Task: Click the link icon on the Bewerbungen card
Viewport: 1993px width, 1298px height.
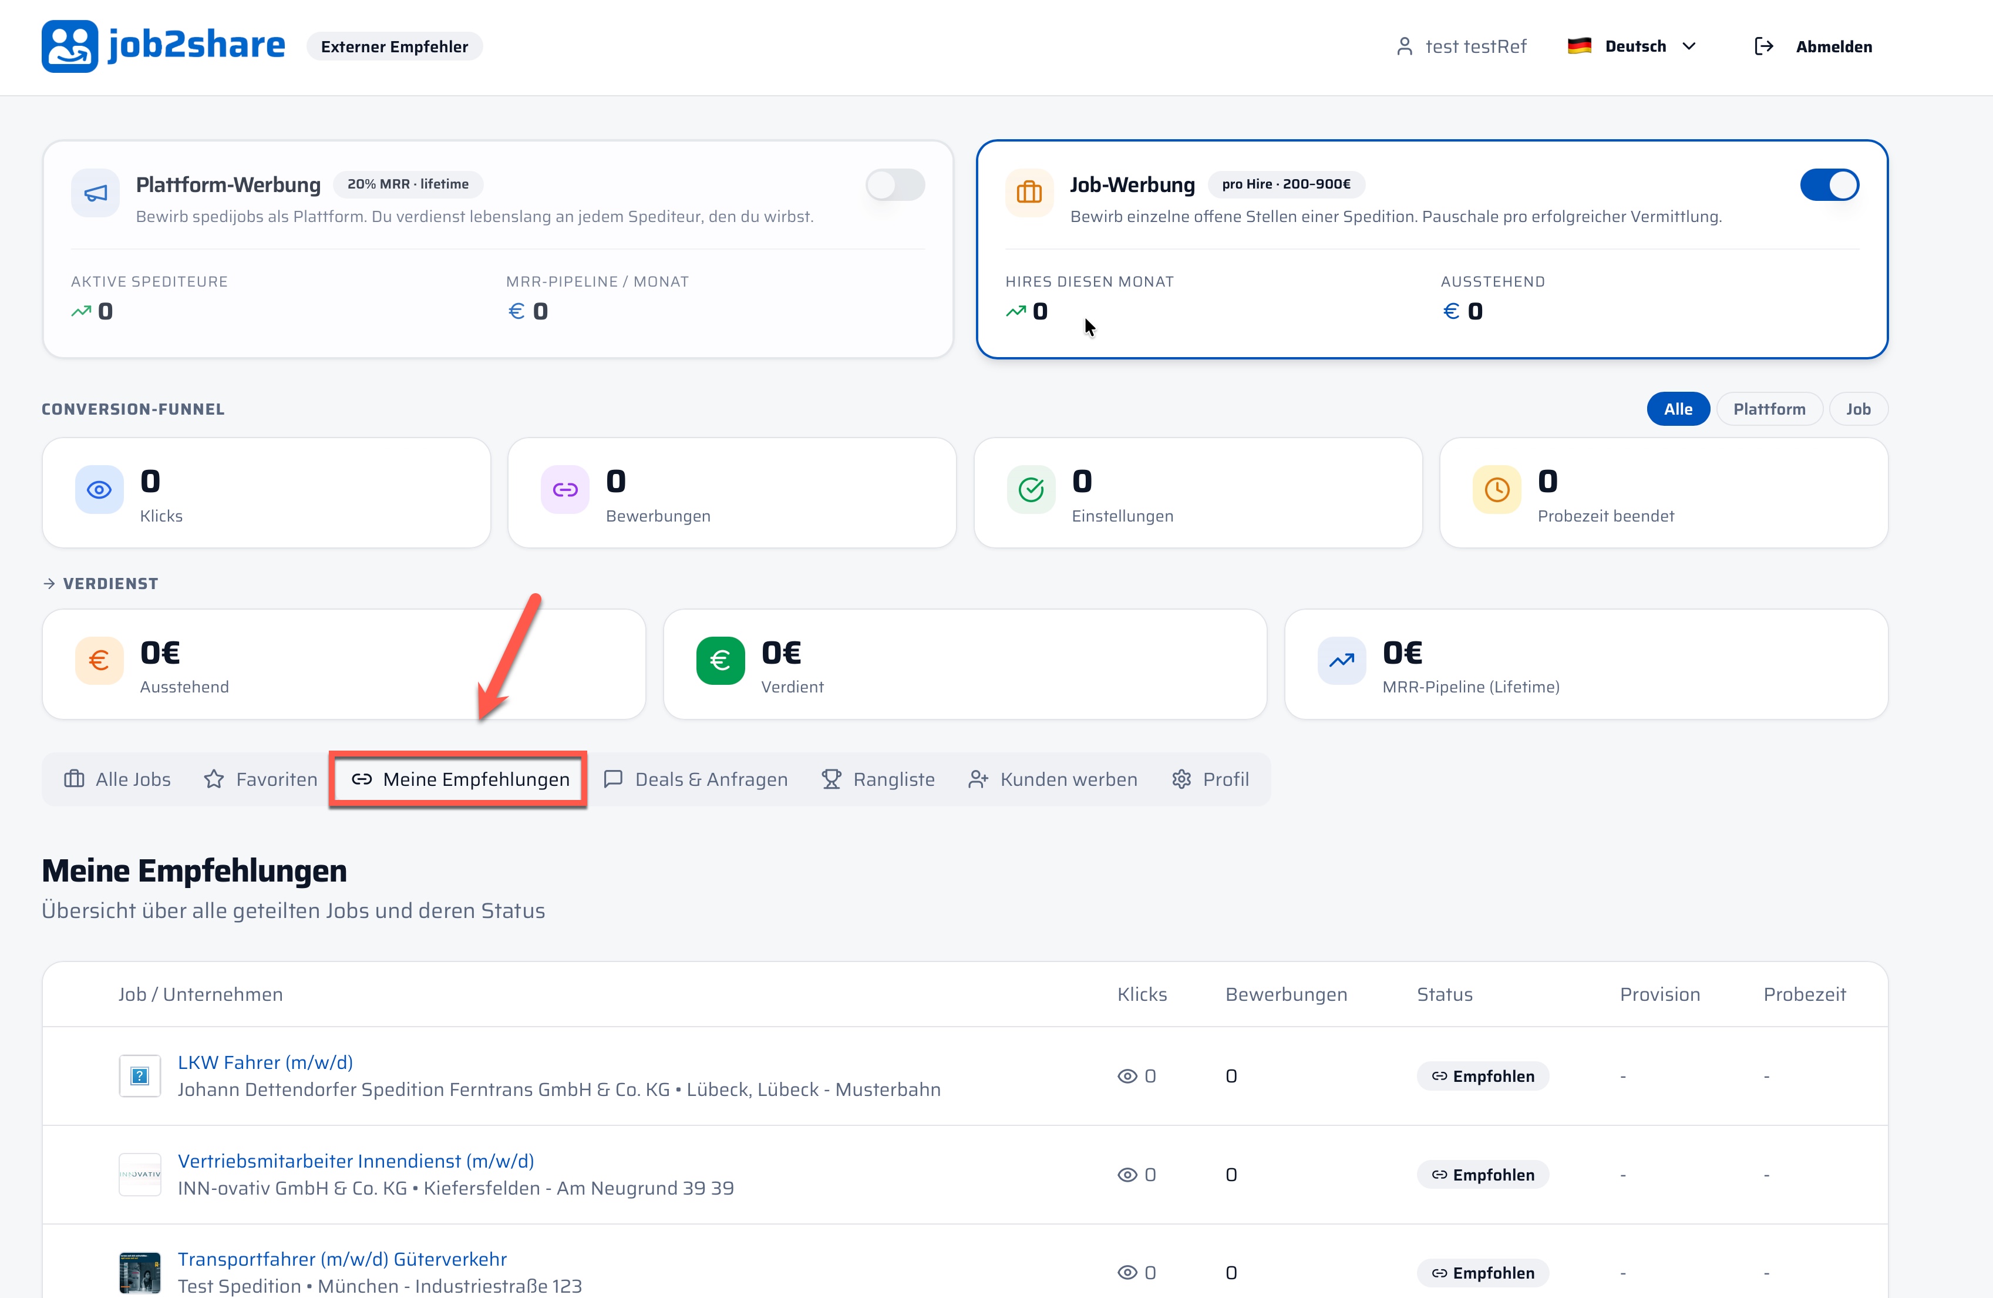Action: 565,490
